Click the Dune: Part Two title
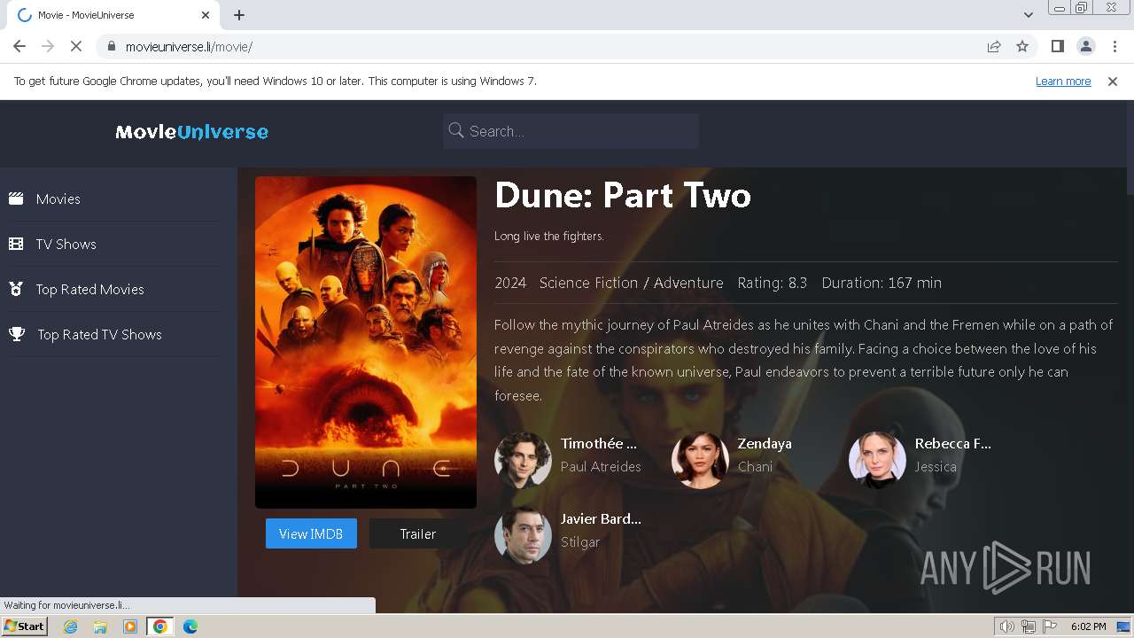The image size is (1134, 638). pos(623,195)
